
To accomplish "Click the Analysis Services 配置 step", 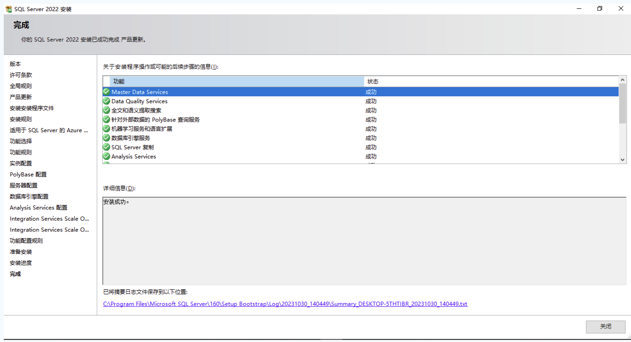I will tap(38, 207).
